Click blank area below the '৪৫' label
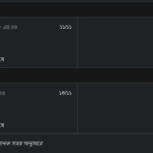 (27, 109)
